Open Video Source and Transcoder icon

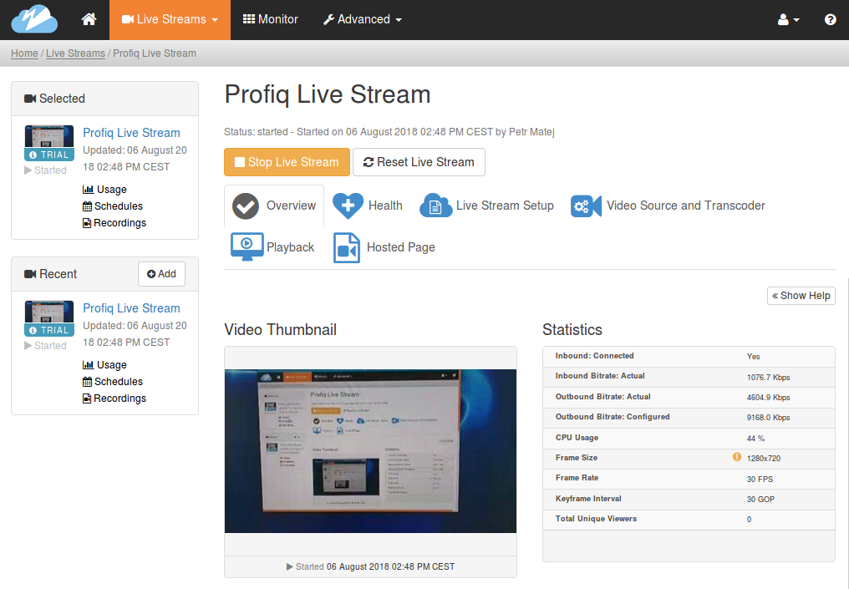coord(586,206)
